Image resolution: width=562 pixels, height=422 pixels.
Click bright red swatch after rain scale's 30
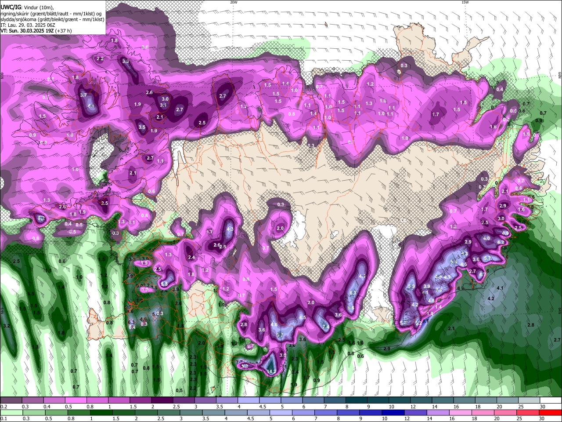551,413
